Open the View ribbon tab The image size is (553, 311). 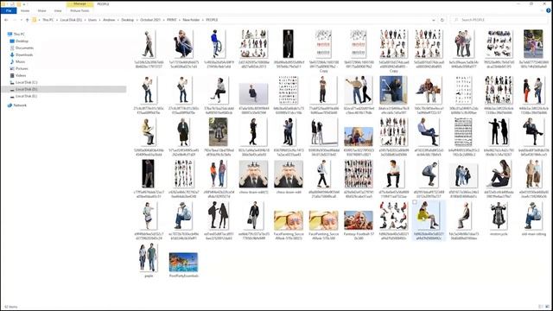(x=58, y=11)
